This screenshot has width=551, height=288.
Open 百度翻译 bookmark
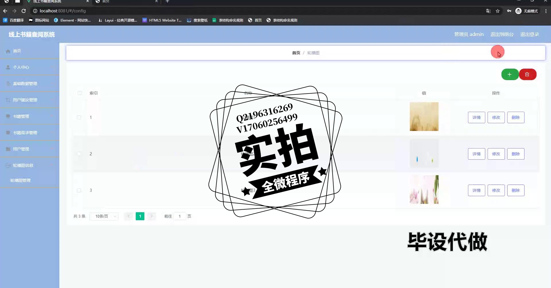tap(13, 20)
